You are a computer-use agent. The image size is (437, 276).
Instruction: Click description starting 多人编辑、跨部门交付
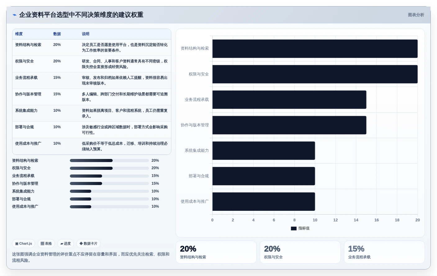pos(125,97)
